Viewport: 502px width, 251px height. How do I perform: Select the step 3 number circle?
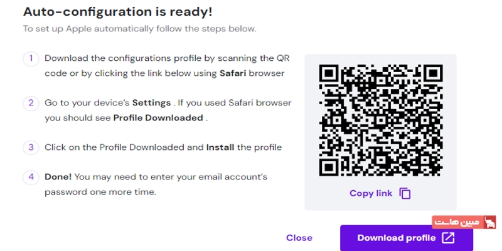(x=31, y=147)
